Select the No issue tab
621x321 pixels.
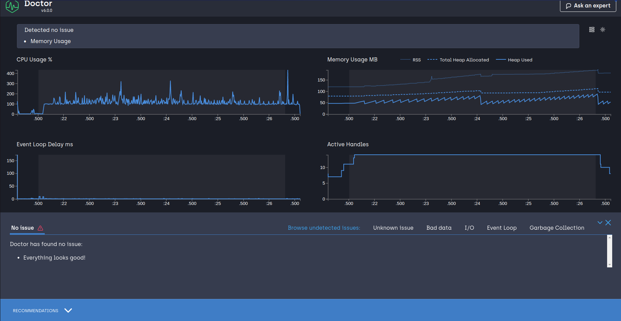point(27,228)
